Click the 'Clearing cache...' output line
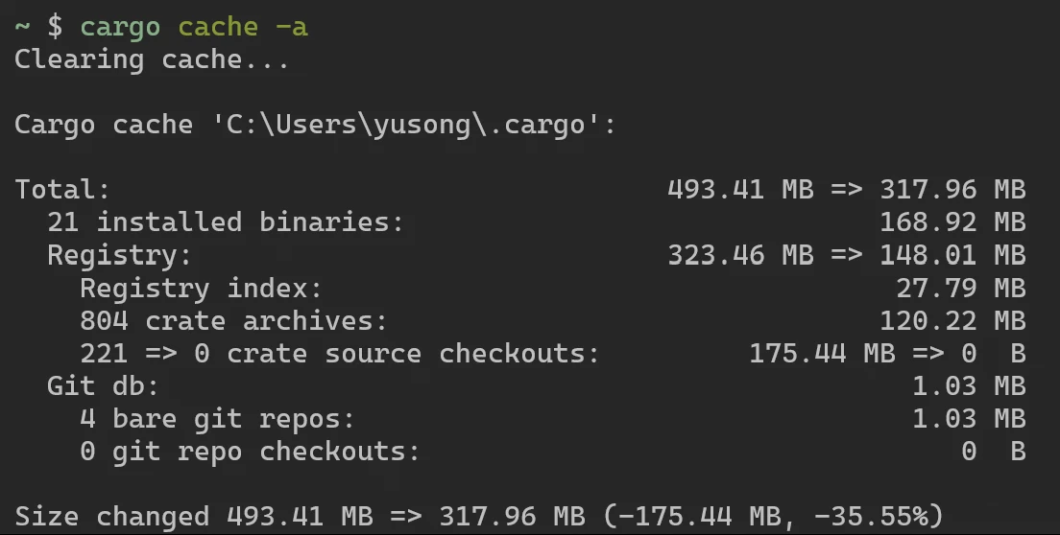Image resolution: width=1060 pixels, height=535 pixels. click(x=152, y=59)
